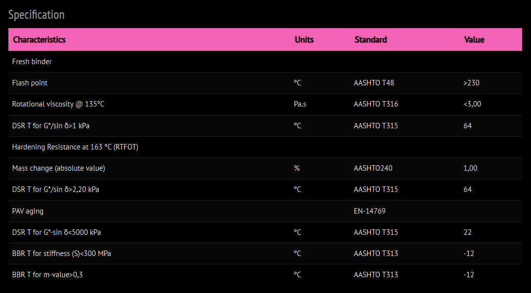Click the Pa.s unit cell
Viewport: 531px width, 293px height.
coord(300,104)
